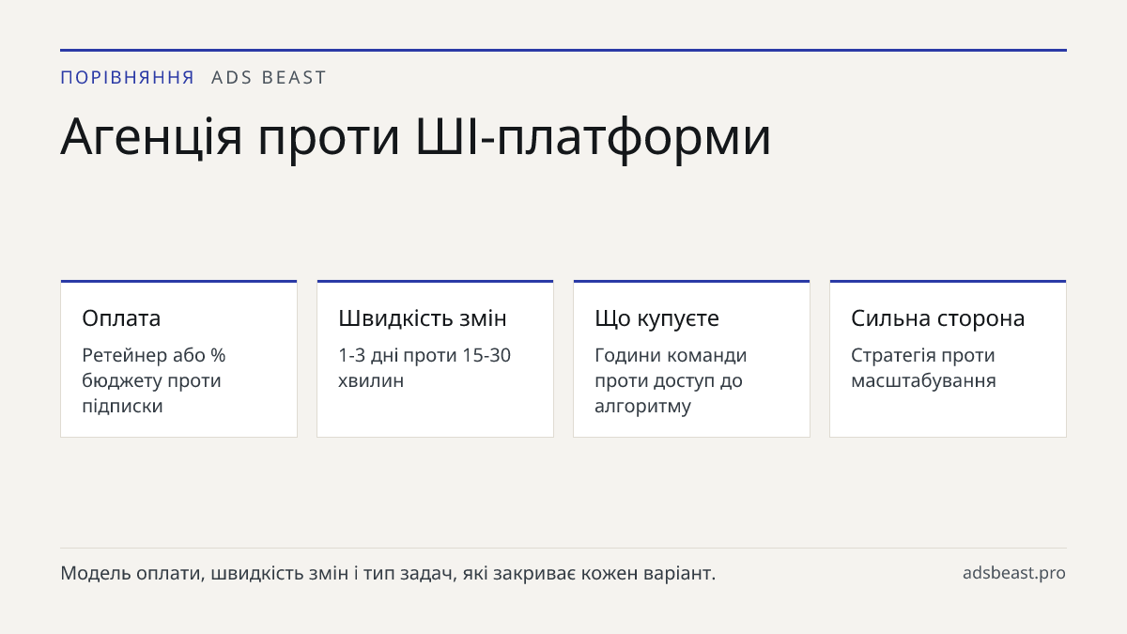Image resolution: width=1127 pixels, height=634 pixels.
Task: Open the Оплата card
Action: click(178, 359)
